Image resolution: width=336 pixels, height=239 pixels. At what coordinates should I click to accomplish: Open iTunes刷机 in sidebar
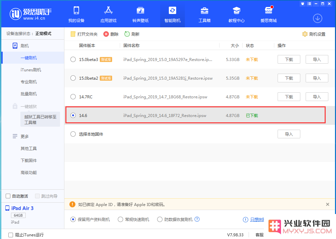click(31, 70)
